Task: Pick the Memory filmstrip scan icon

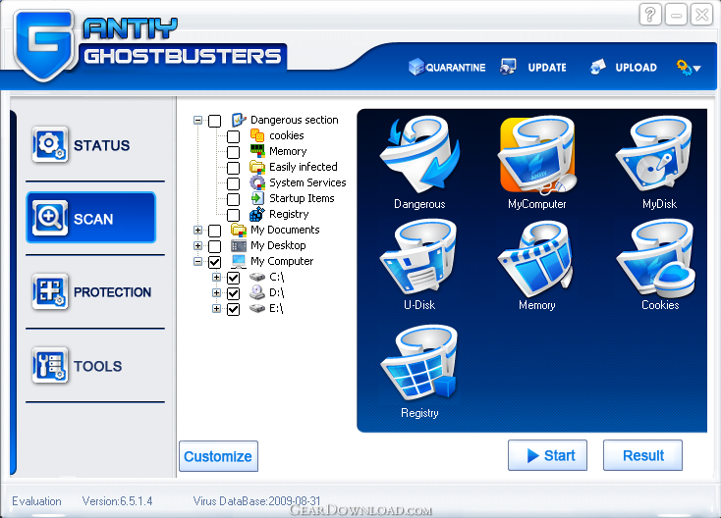Action: [x=537, y=258]
